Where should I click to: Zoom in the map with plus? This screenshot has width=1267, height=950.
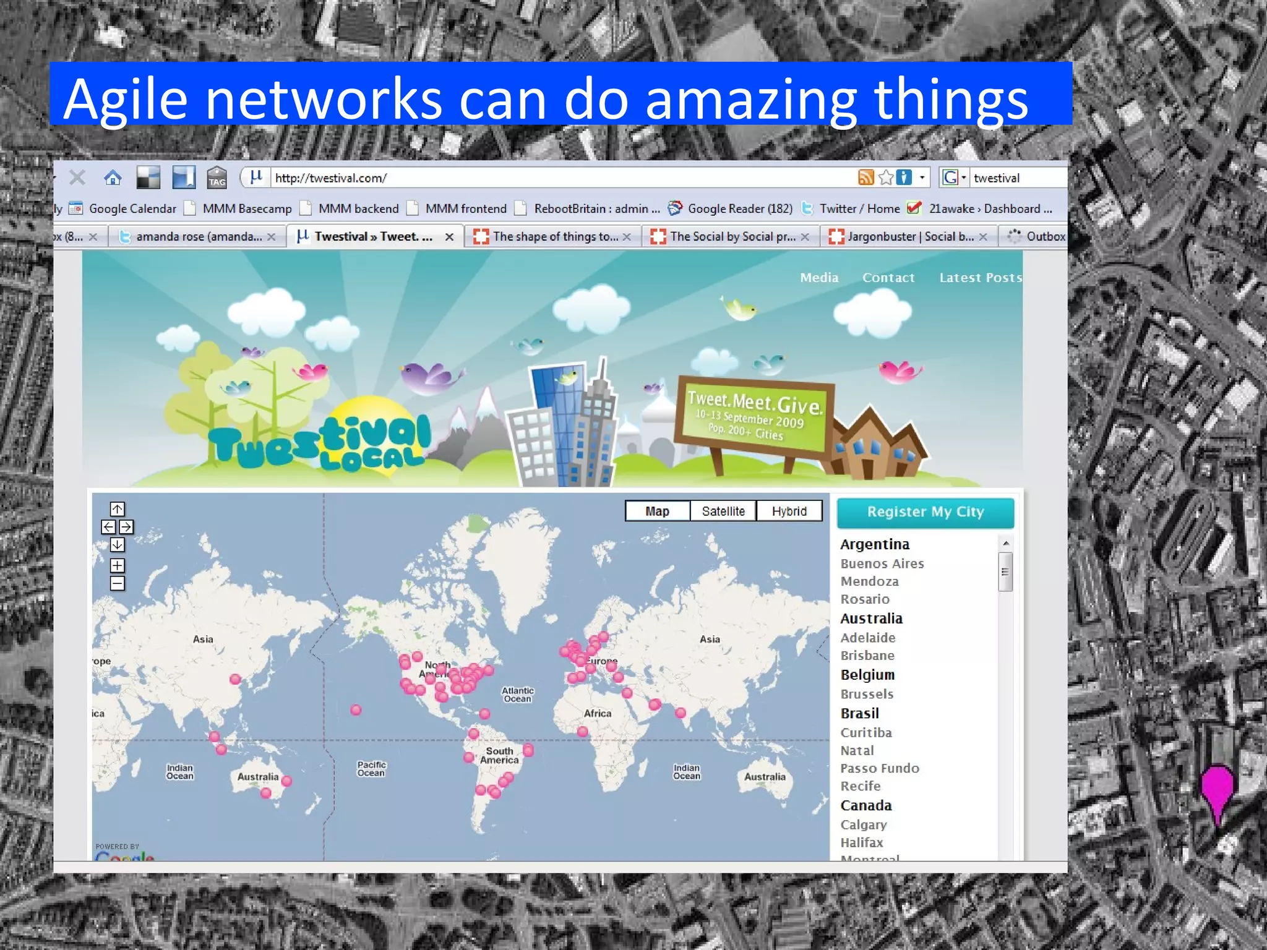tap(118, 565)
